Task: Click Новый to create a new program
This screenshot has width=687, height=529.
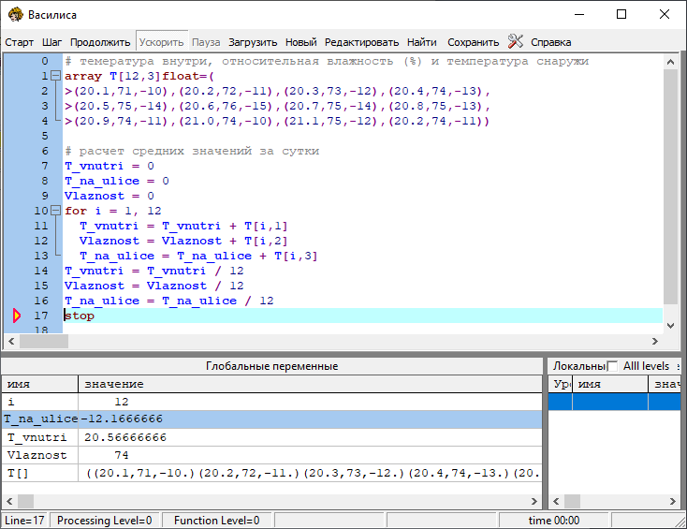Action: 300,42
